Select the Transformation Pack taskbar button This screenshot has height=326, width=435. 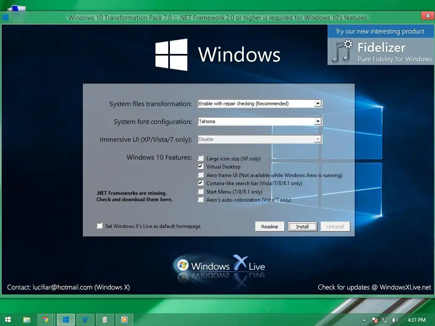(66, 320)
